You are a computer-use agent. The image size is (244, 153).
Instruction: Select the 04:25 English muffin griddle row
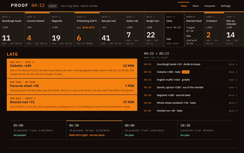tap(190, 80)
